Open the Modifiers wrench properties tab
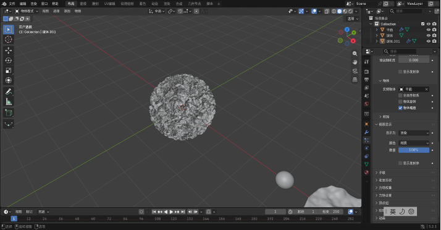Viewport: 441px width, 230px height. pyautogui.click(x=366, y=132)
